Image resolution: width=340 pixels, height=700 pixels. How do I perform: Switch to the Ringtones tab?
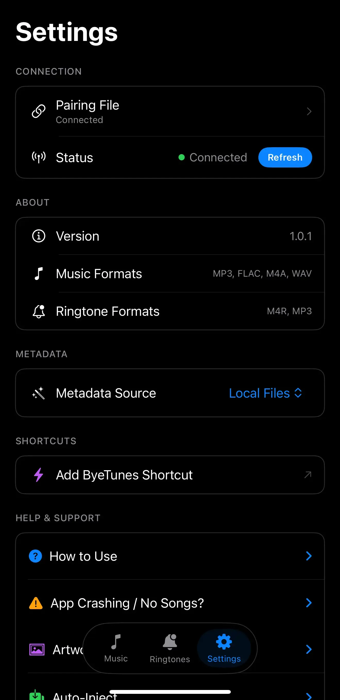click(170, 648)
